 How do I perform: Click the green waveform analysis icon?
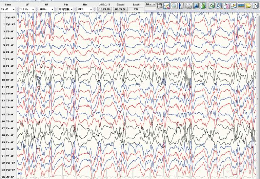[203, 6]
